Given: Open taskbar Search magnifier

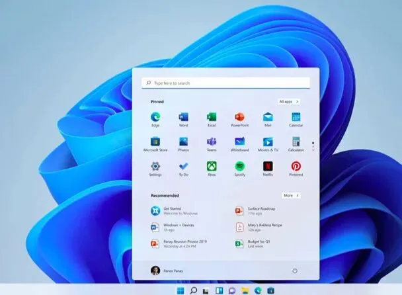Looking at the screenshot, I should [194, 290].
